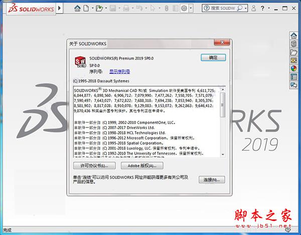Click the SOLIDWORKS logo in the title bar

[32, 9]
